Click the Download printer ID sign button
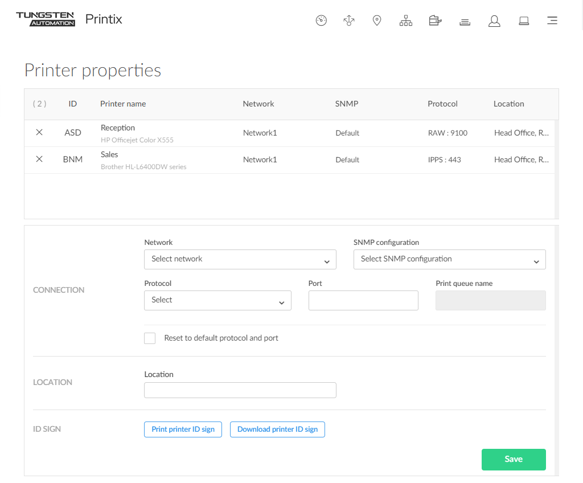 [277, 429]
